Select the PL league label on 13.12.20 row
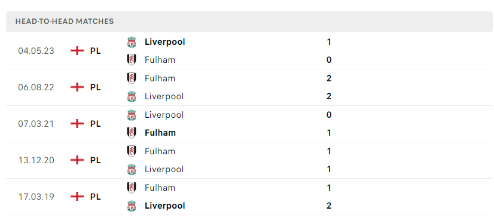The image size is (494, 223). 96,160
